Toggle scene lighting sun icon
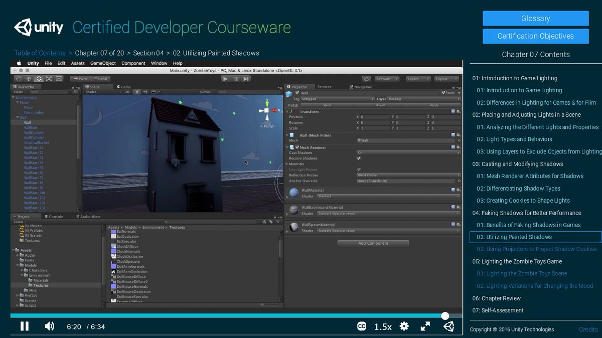The width and height of the screenshot is (602, 338). tap(136, 92)
